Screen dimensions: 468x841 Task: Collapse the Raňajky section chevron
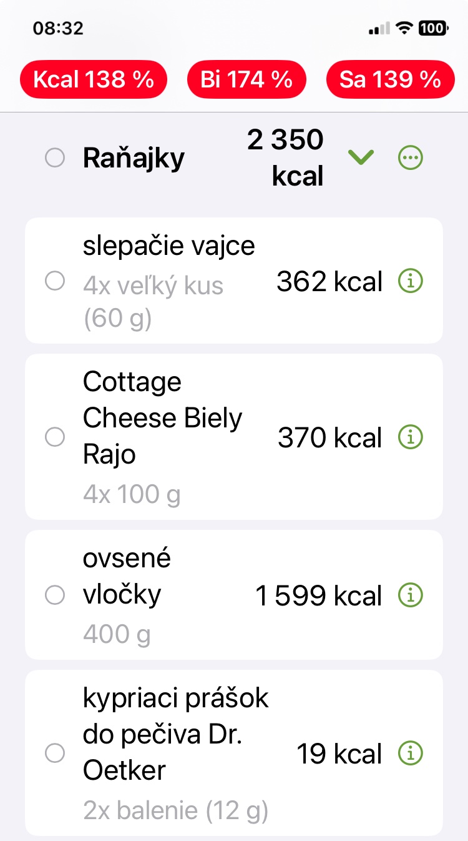(361, 158)
